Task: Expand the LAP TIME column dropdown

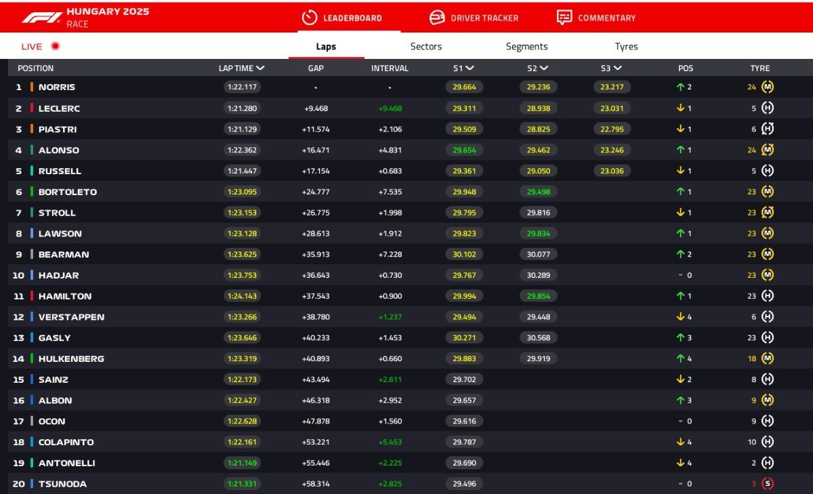Action: 261,68
